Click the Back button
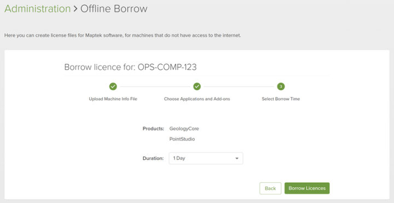394x203 pixels. click(x=270, y=188)
